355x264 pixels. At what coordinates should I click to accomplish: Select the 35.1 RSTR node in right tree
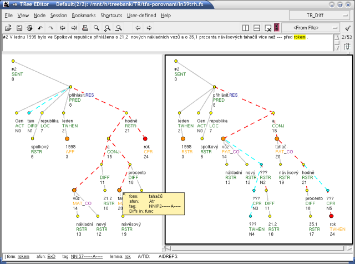pos(311,216)
